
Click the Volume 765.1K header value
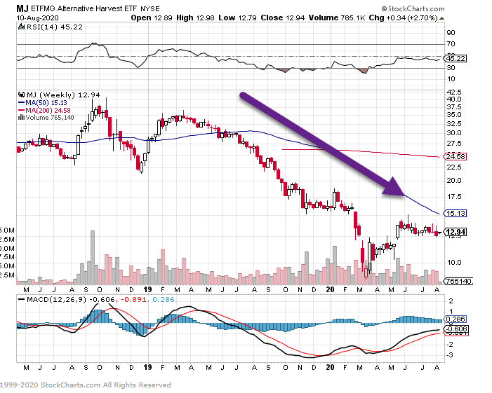pos(337,18)
